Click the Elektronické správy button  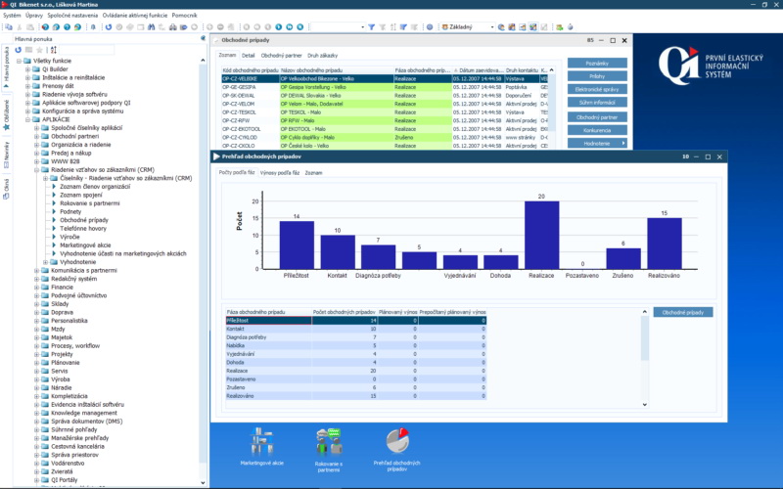597,89
